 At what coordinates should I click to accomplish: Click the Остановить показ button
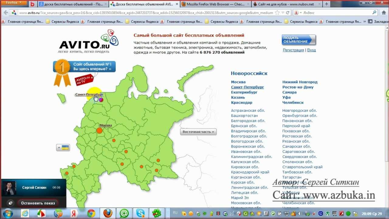pos(38,203)
